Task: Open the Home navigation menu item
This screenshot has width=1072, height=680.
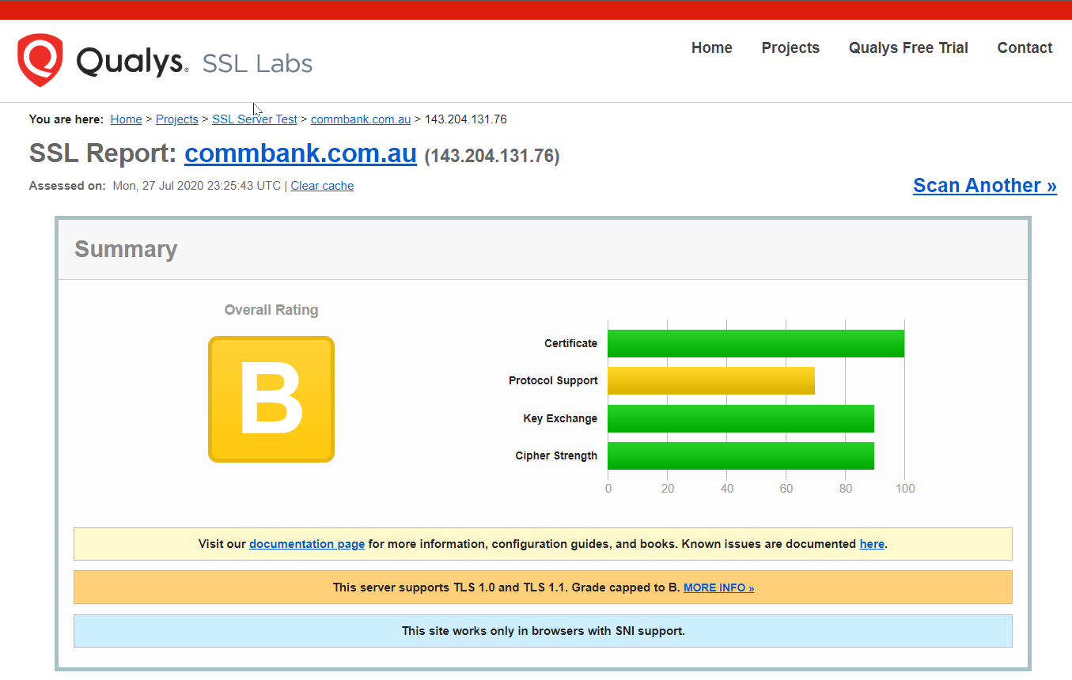Action: [x=711, y=48]
